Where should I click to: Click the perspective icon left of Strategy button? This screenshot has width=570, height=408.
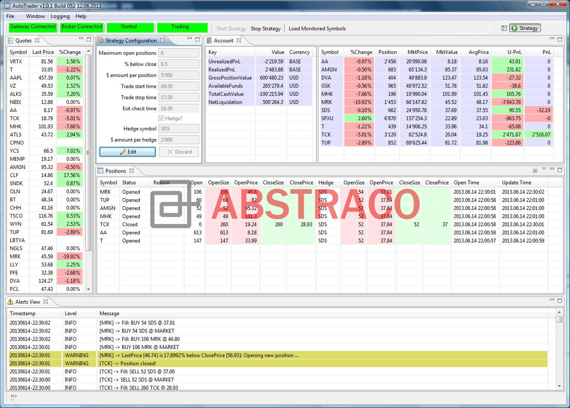pyautogui.click(x=504, y=27)
